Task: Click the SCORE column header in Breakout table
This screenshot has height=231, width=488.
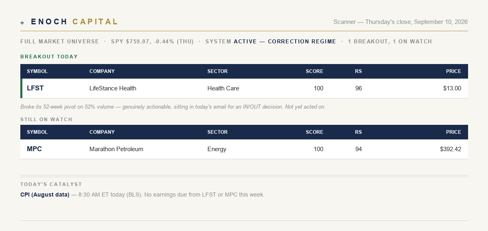Action: click(314, 71)
